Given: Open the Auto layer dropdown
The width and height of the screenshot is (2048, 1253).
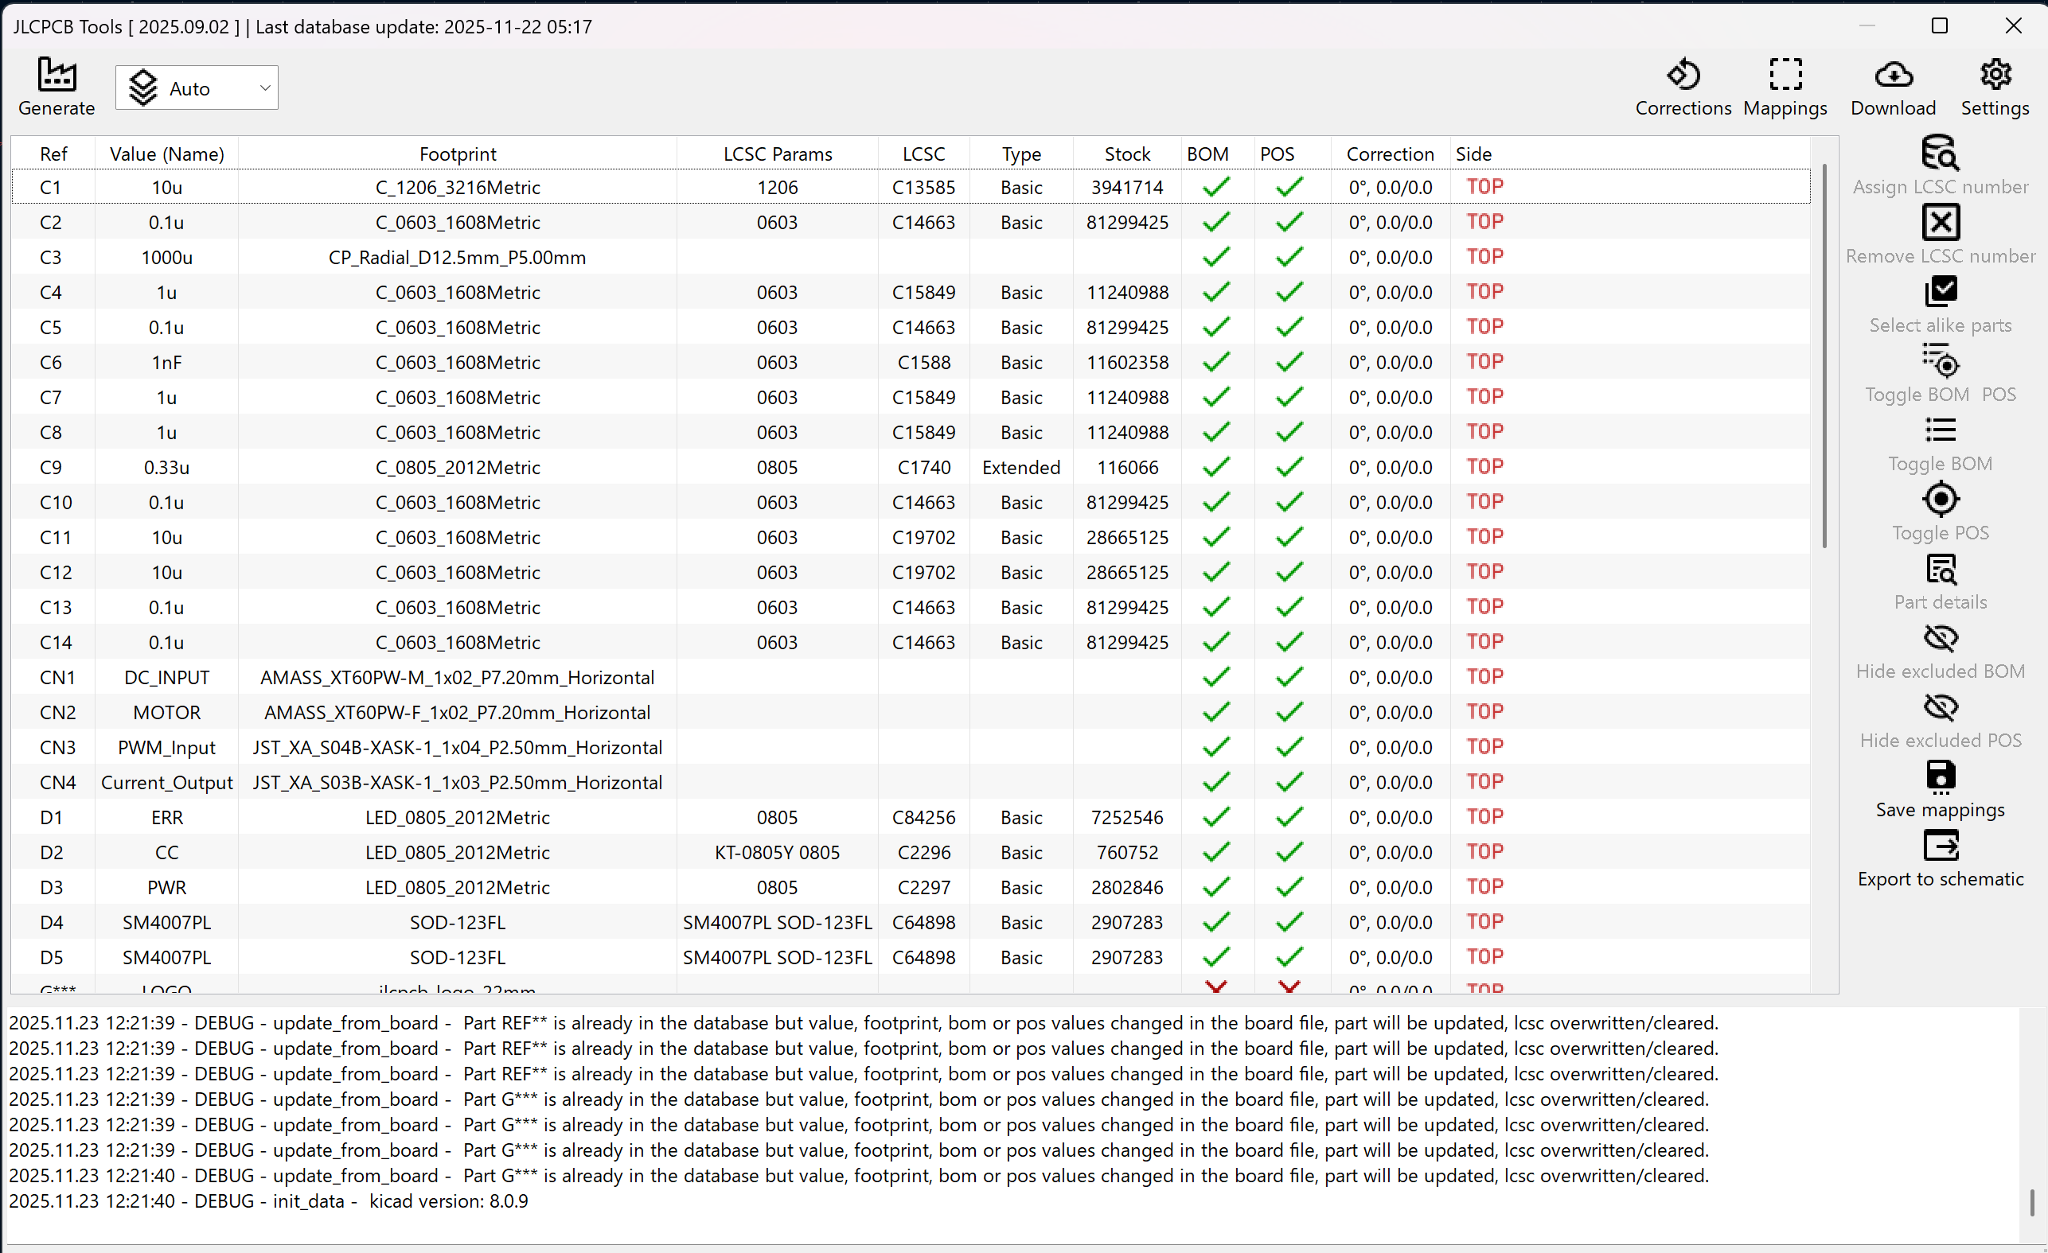Looking at the screenshot, I should point(197,88).
